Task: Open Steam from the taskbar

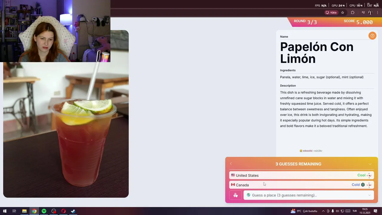Action: click(73, 211)
